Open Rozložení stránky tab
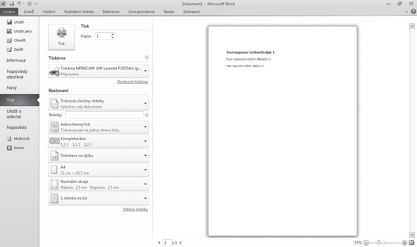Image resolution: width=417 pixels, height=247 pixels. (79, 12)
